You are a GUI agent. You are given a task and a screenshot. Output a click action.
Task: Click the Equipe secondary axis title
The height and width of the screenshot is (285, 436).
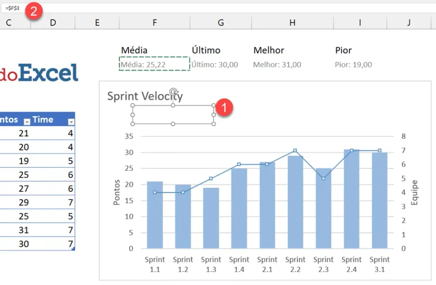pos(414,192)
